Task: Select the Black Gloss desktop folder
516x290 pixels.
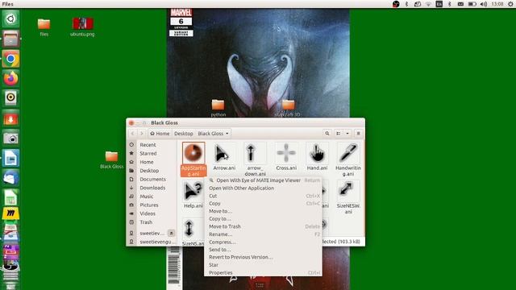Action: (x=111, y=159)
